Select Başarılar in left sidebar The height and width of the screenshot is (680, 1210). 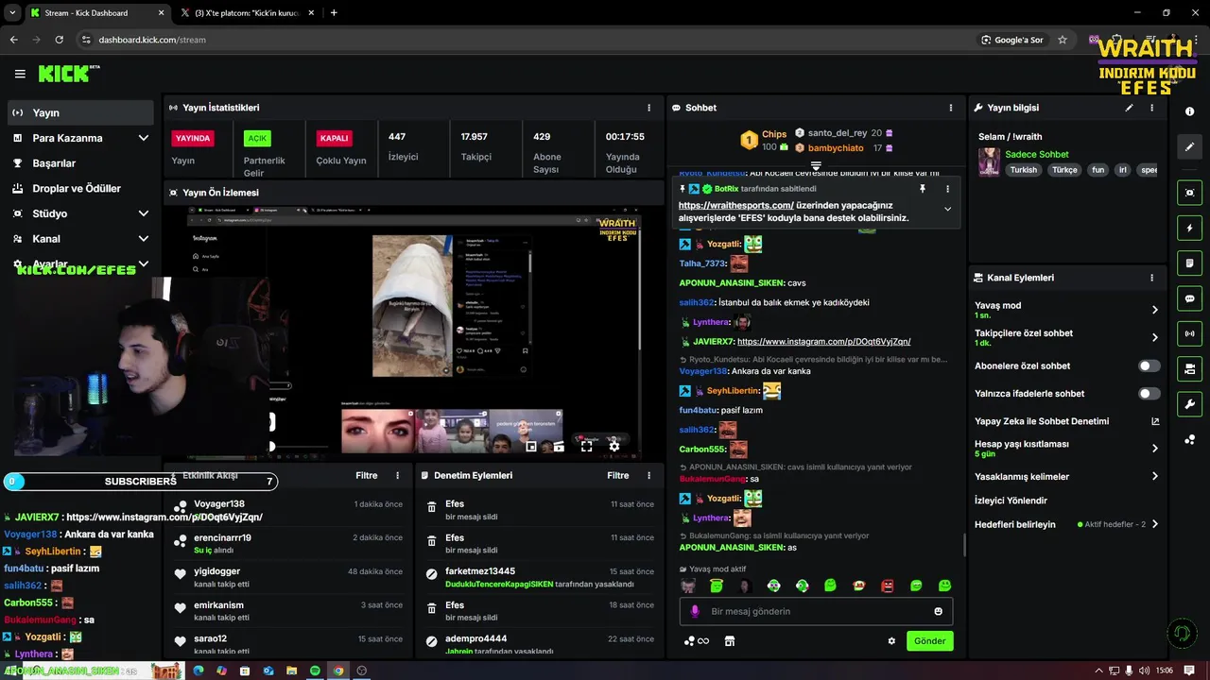click(x=80, y=163)
